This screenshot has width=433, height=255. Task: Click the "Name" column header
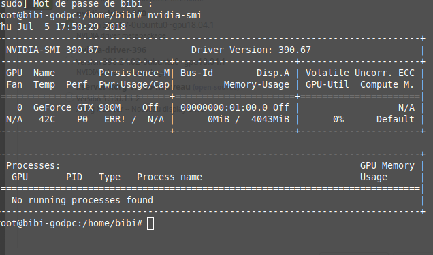pos(44,73)
